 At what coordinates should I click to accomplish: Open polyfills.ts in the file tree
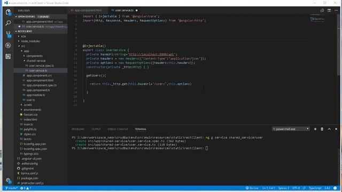coord(30,129)
